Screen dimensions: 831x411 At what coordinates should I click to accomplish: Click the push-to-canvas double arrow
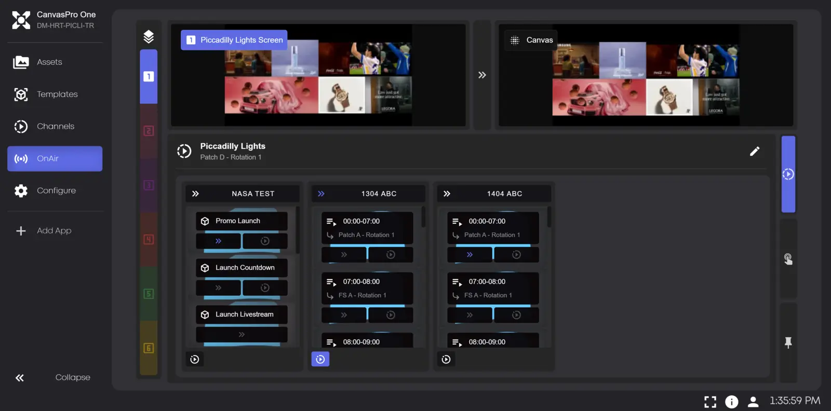[x=482, y=75]
